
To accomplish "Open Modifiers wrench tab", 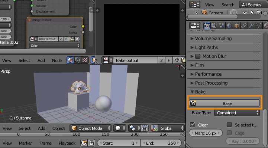I will click(251, 26).
